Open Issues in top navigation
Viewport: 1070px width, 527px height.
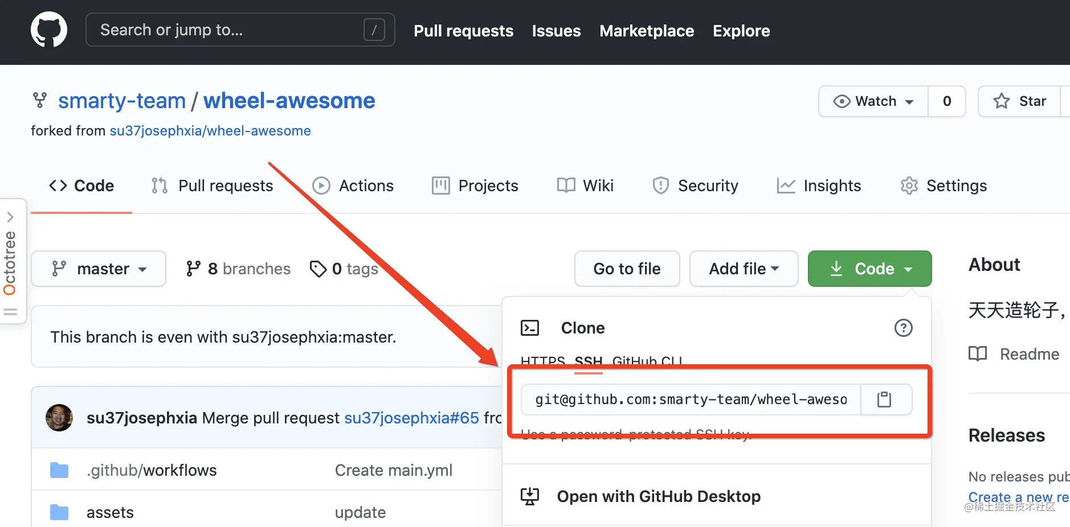[x=556, y=31]
